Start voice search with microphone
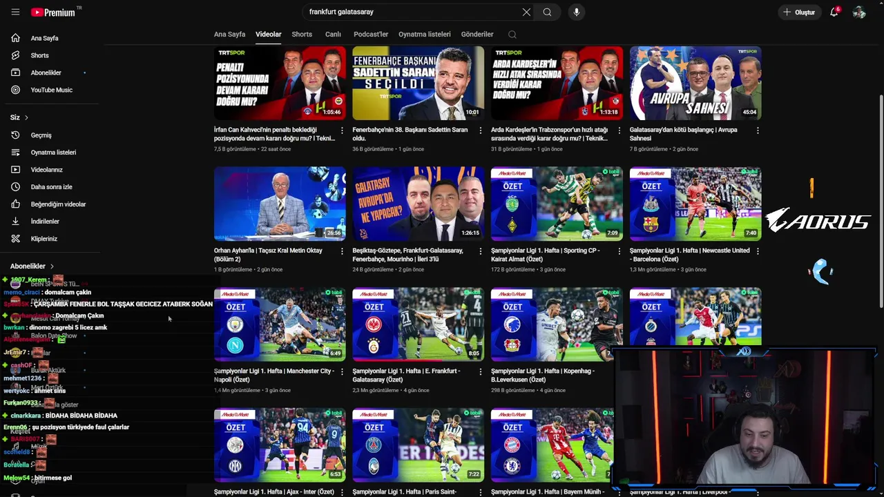Screen dimensions: 884x497 [x=577, y=12]
